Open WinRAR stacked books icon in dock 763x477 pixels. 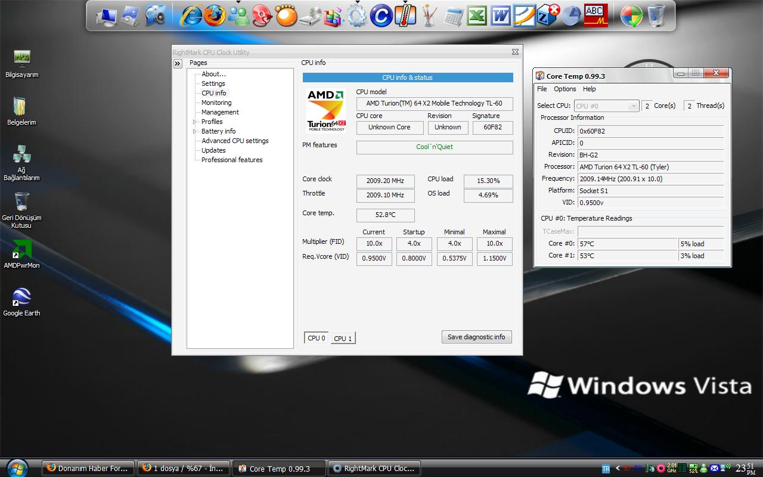click(333, 16)
